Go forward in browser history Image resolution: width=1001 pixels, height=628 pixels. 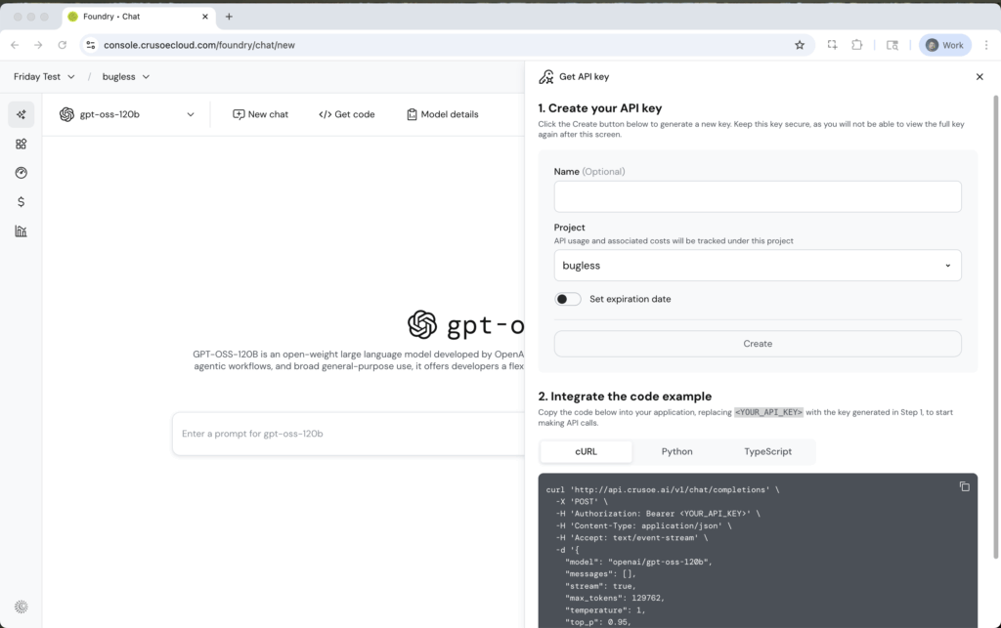tap(38, 45)
